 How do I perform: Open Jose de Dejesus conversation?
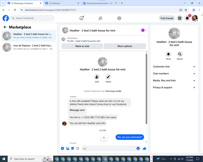pos(28,47)
